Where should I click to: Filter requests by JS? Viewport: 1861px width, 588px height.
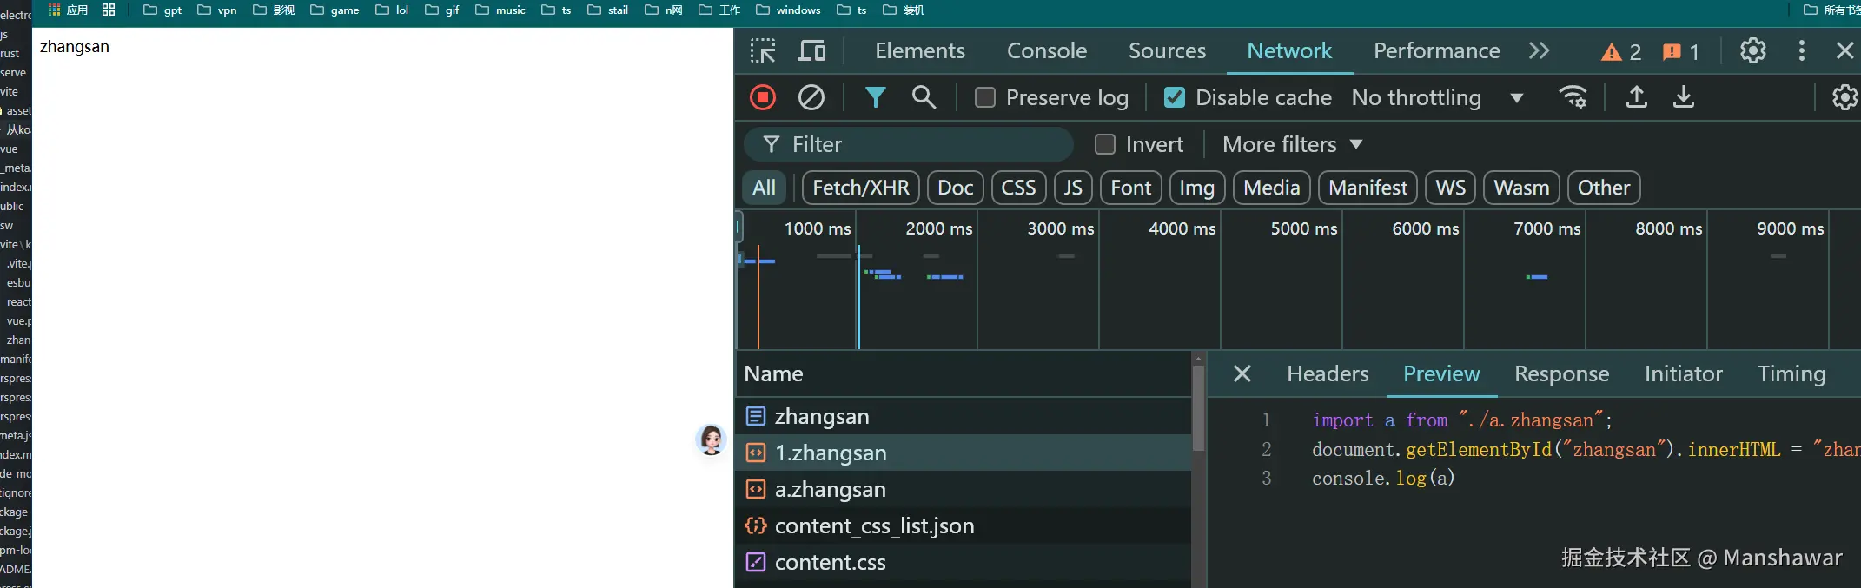1073,188
